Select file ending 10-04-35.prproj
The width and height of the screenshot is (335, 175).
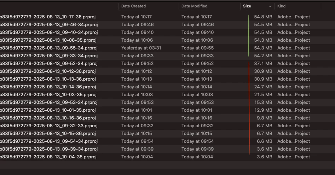pyautogui.click(x=48, y=157)
